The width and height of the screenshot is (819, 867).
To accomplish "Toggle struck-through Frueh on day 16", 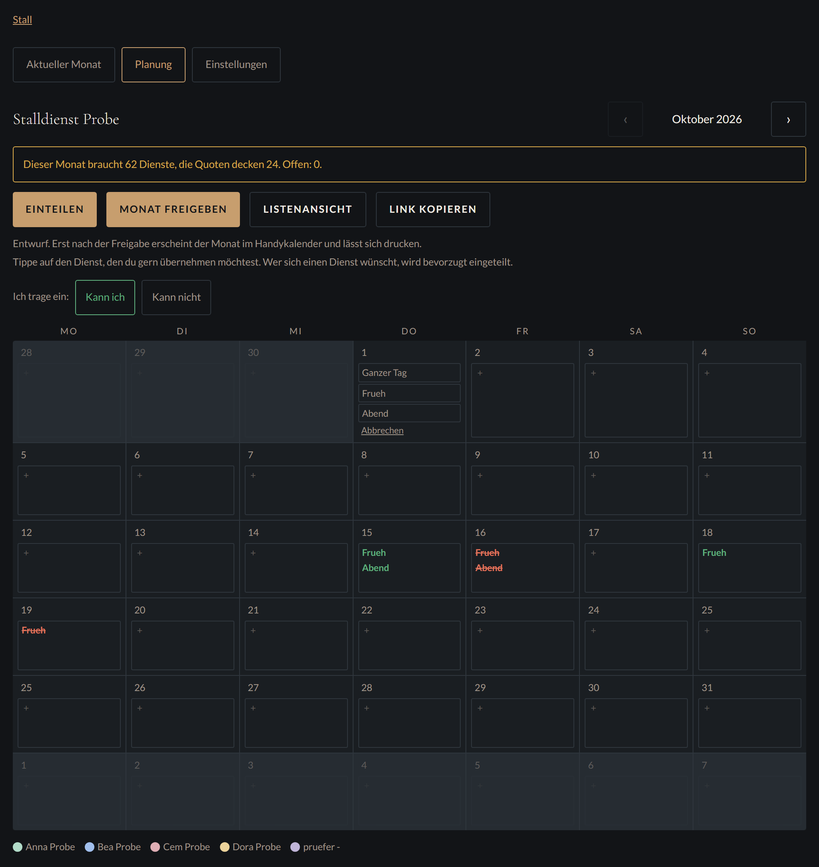I will pyautogui.click(x=487, y=553).
